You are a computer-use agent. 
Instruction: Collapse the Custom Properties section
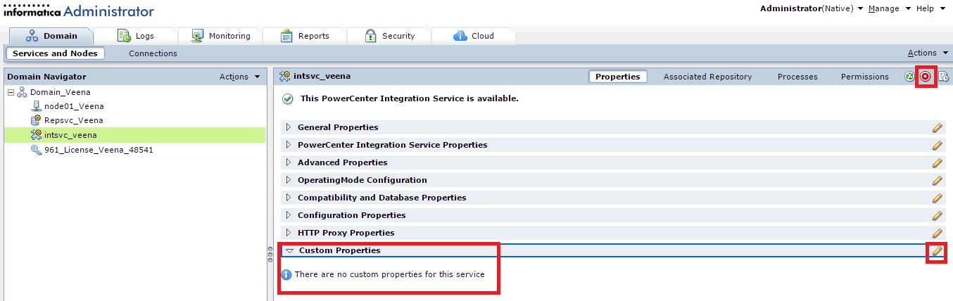[289, 250]
